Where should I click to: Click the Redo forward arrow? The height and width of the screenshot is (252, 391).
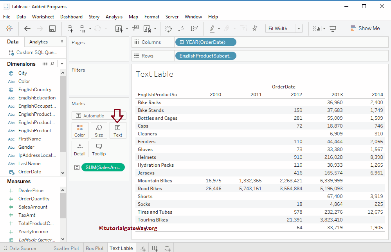point(40,29)
